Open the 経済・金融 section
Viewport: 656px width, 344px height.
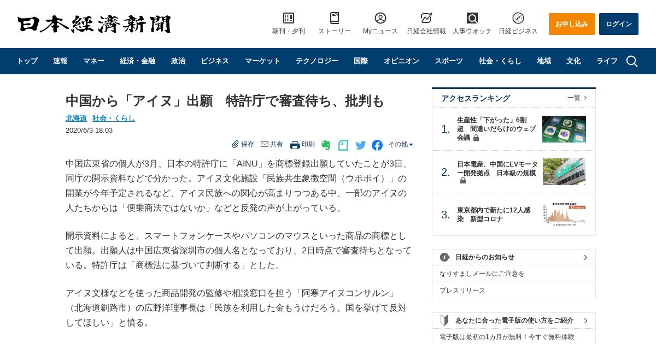[x=137, y=61]
